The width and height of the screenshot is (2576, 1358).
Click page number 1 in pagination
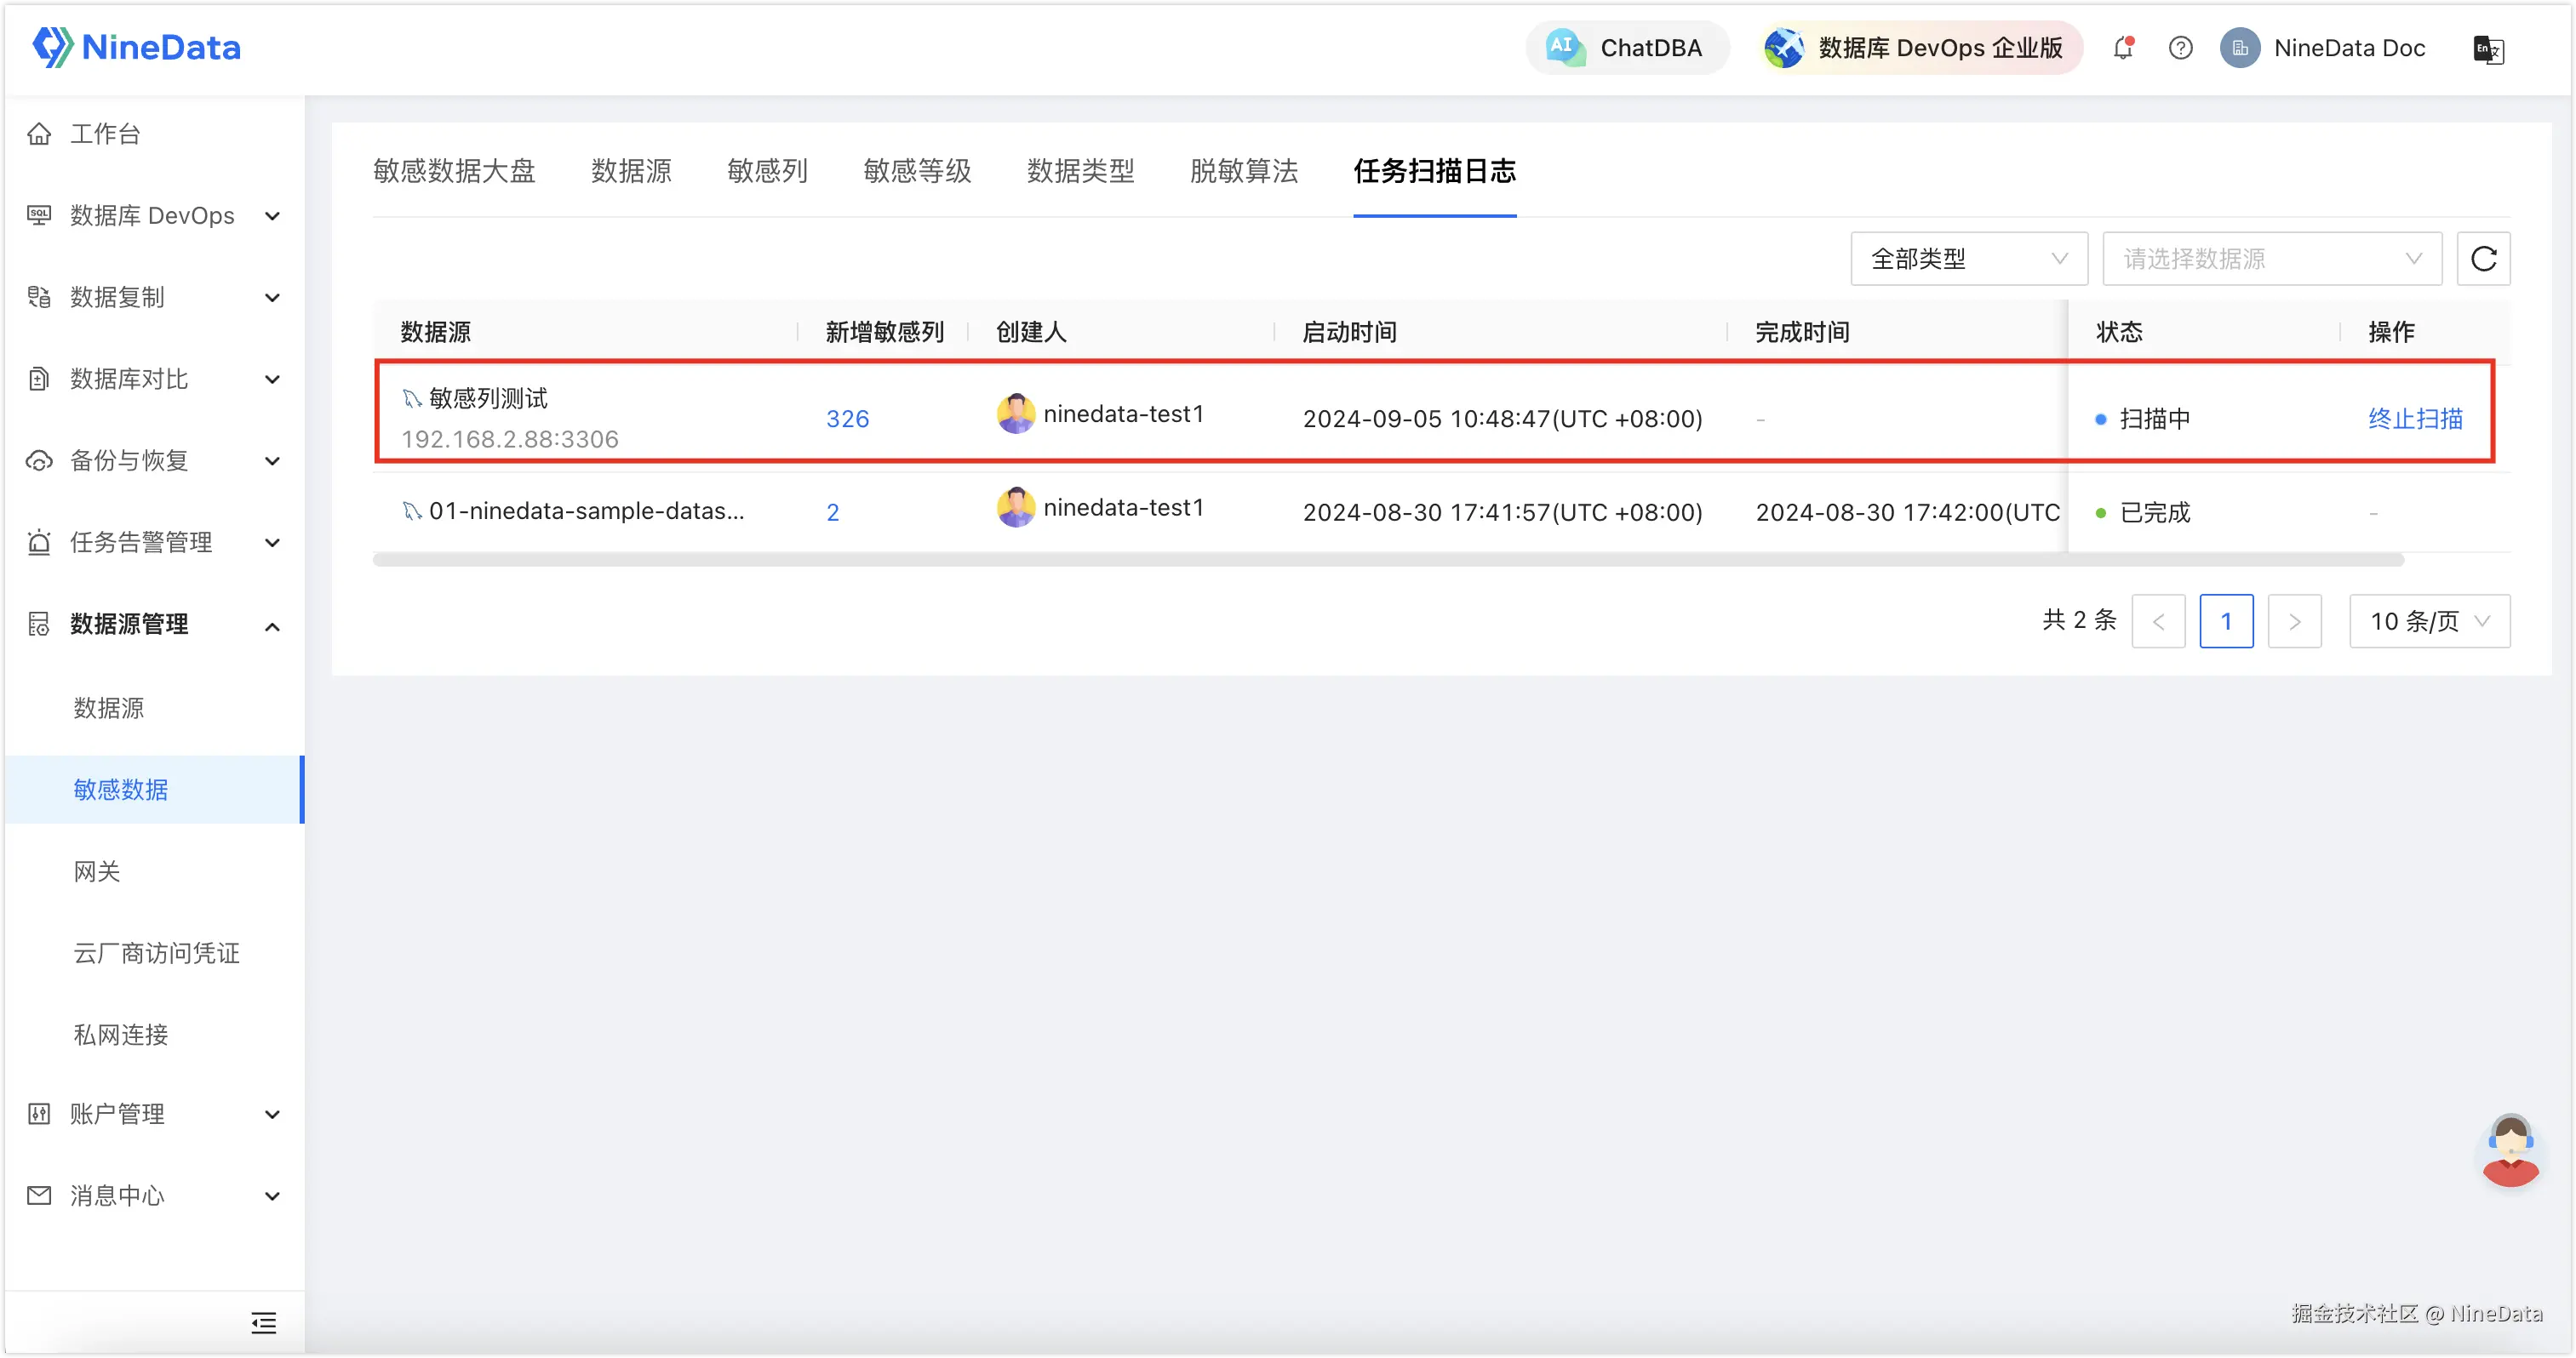point(2225,621)
